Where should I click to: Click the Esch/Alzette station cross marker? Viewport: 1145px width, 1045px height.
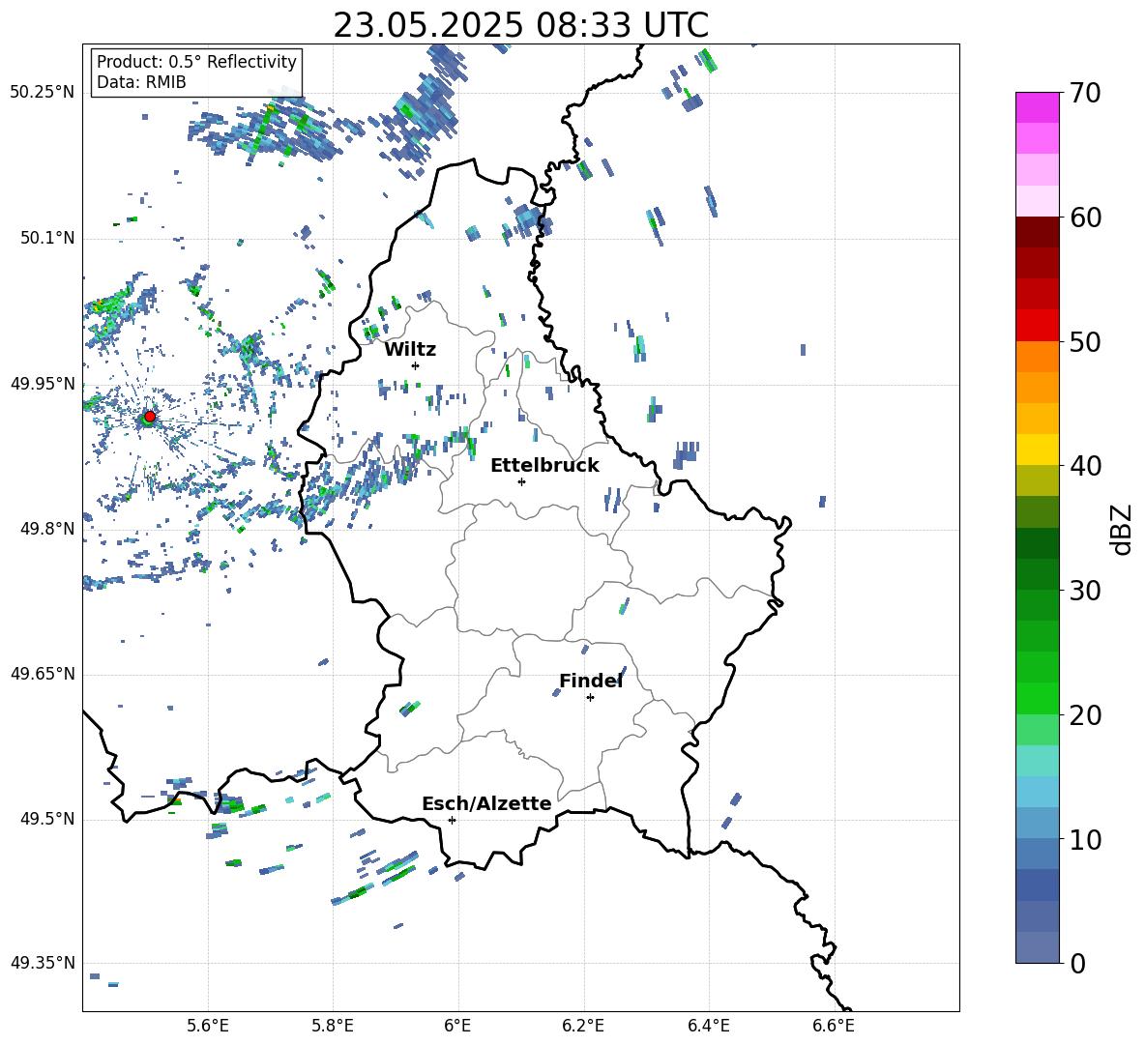tap(452, 820)
